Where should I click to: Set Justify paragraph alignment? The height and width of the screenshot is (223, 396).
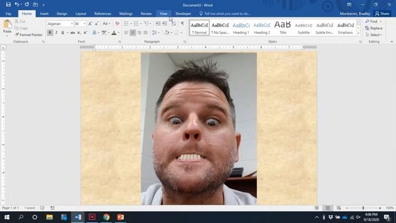[x=145, y=33]
